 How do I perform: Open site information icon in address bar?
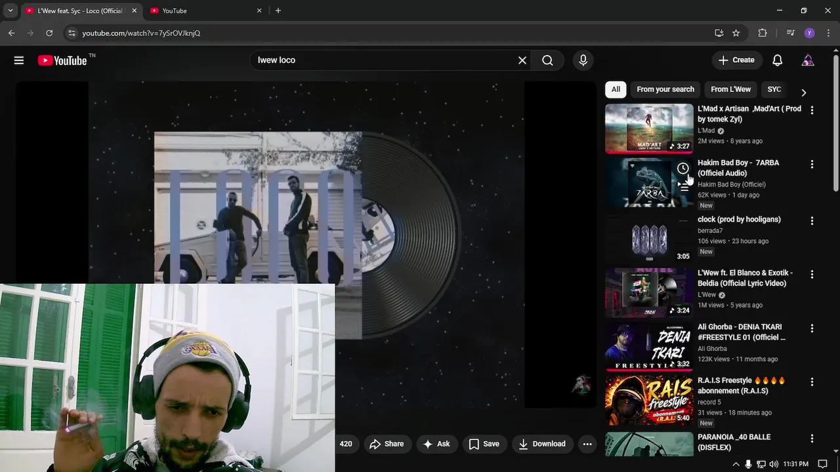pos(72,33)
